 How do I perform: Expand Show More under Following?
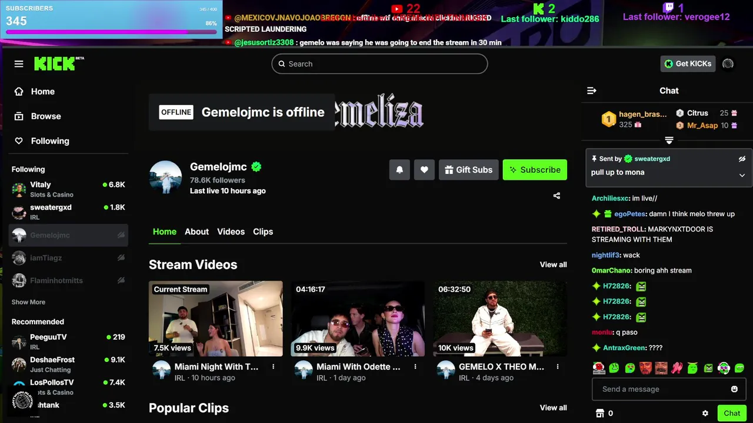(x=28, y=302)
